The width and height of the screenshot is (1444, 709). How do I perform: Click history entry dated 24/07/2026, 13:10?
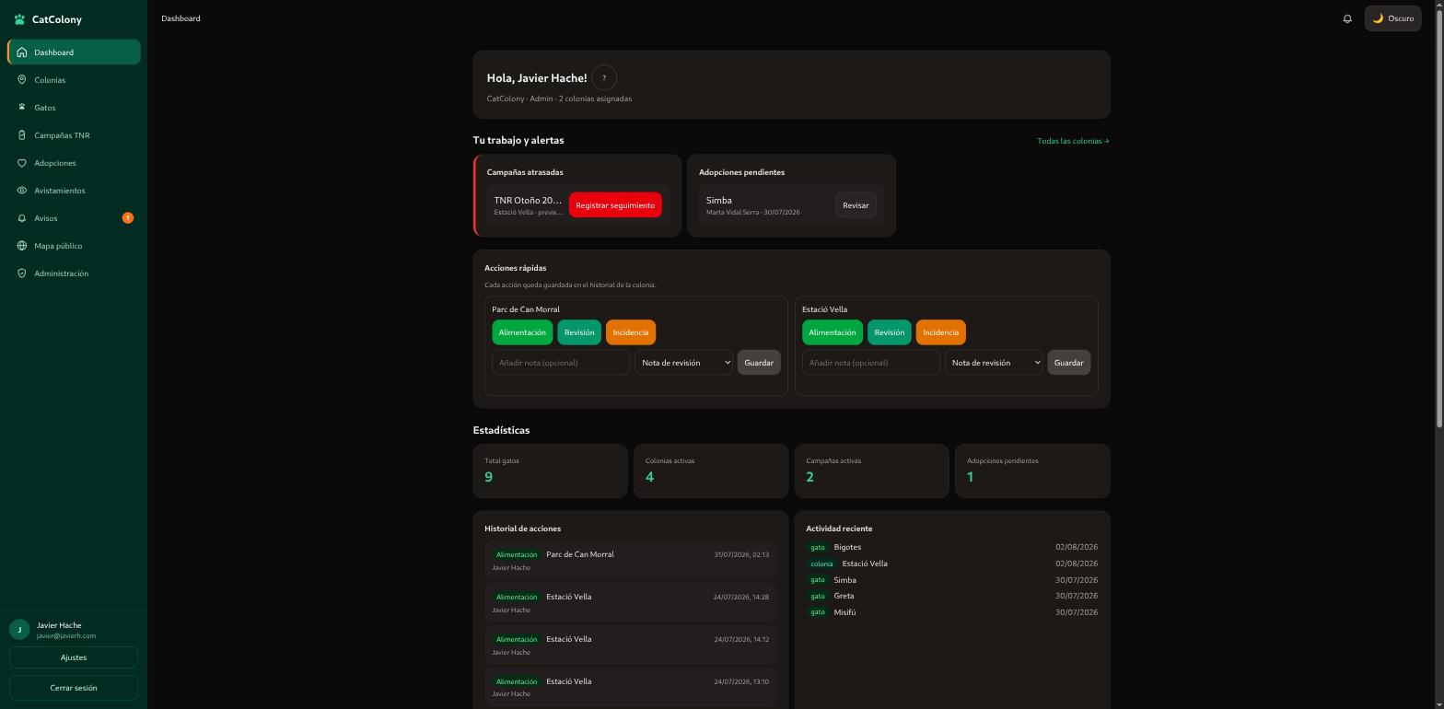(x=630, y=688)
